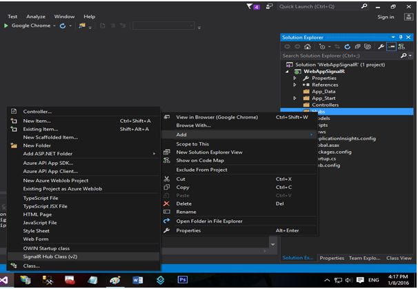The height and width of the screenshot is (289, 418).
Task: Click the notifications flag icon
Action: (x=252, y=6)
